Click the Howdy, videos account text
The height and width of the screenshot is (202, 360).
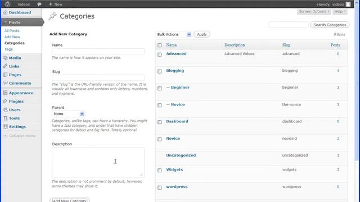coord(330,4)
